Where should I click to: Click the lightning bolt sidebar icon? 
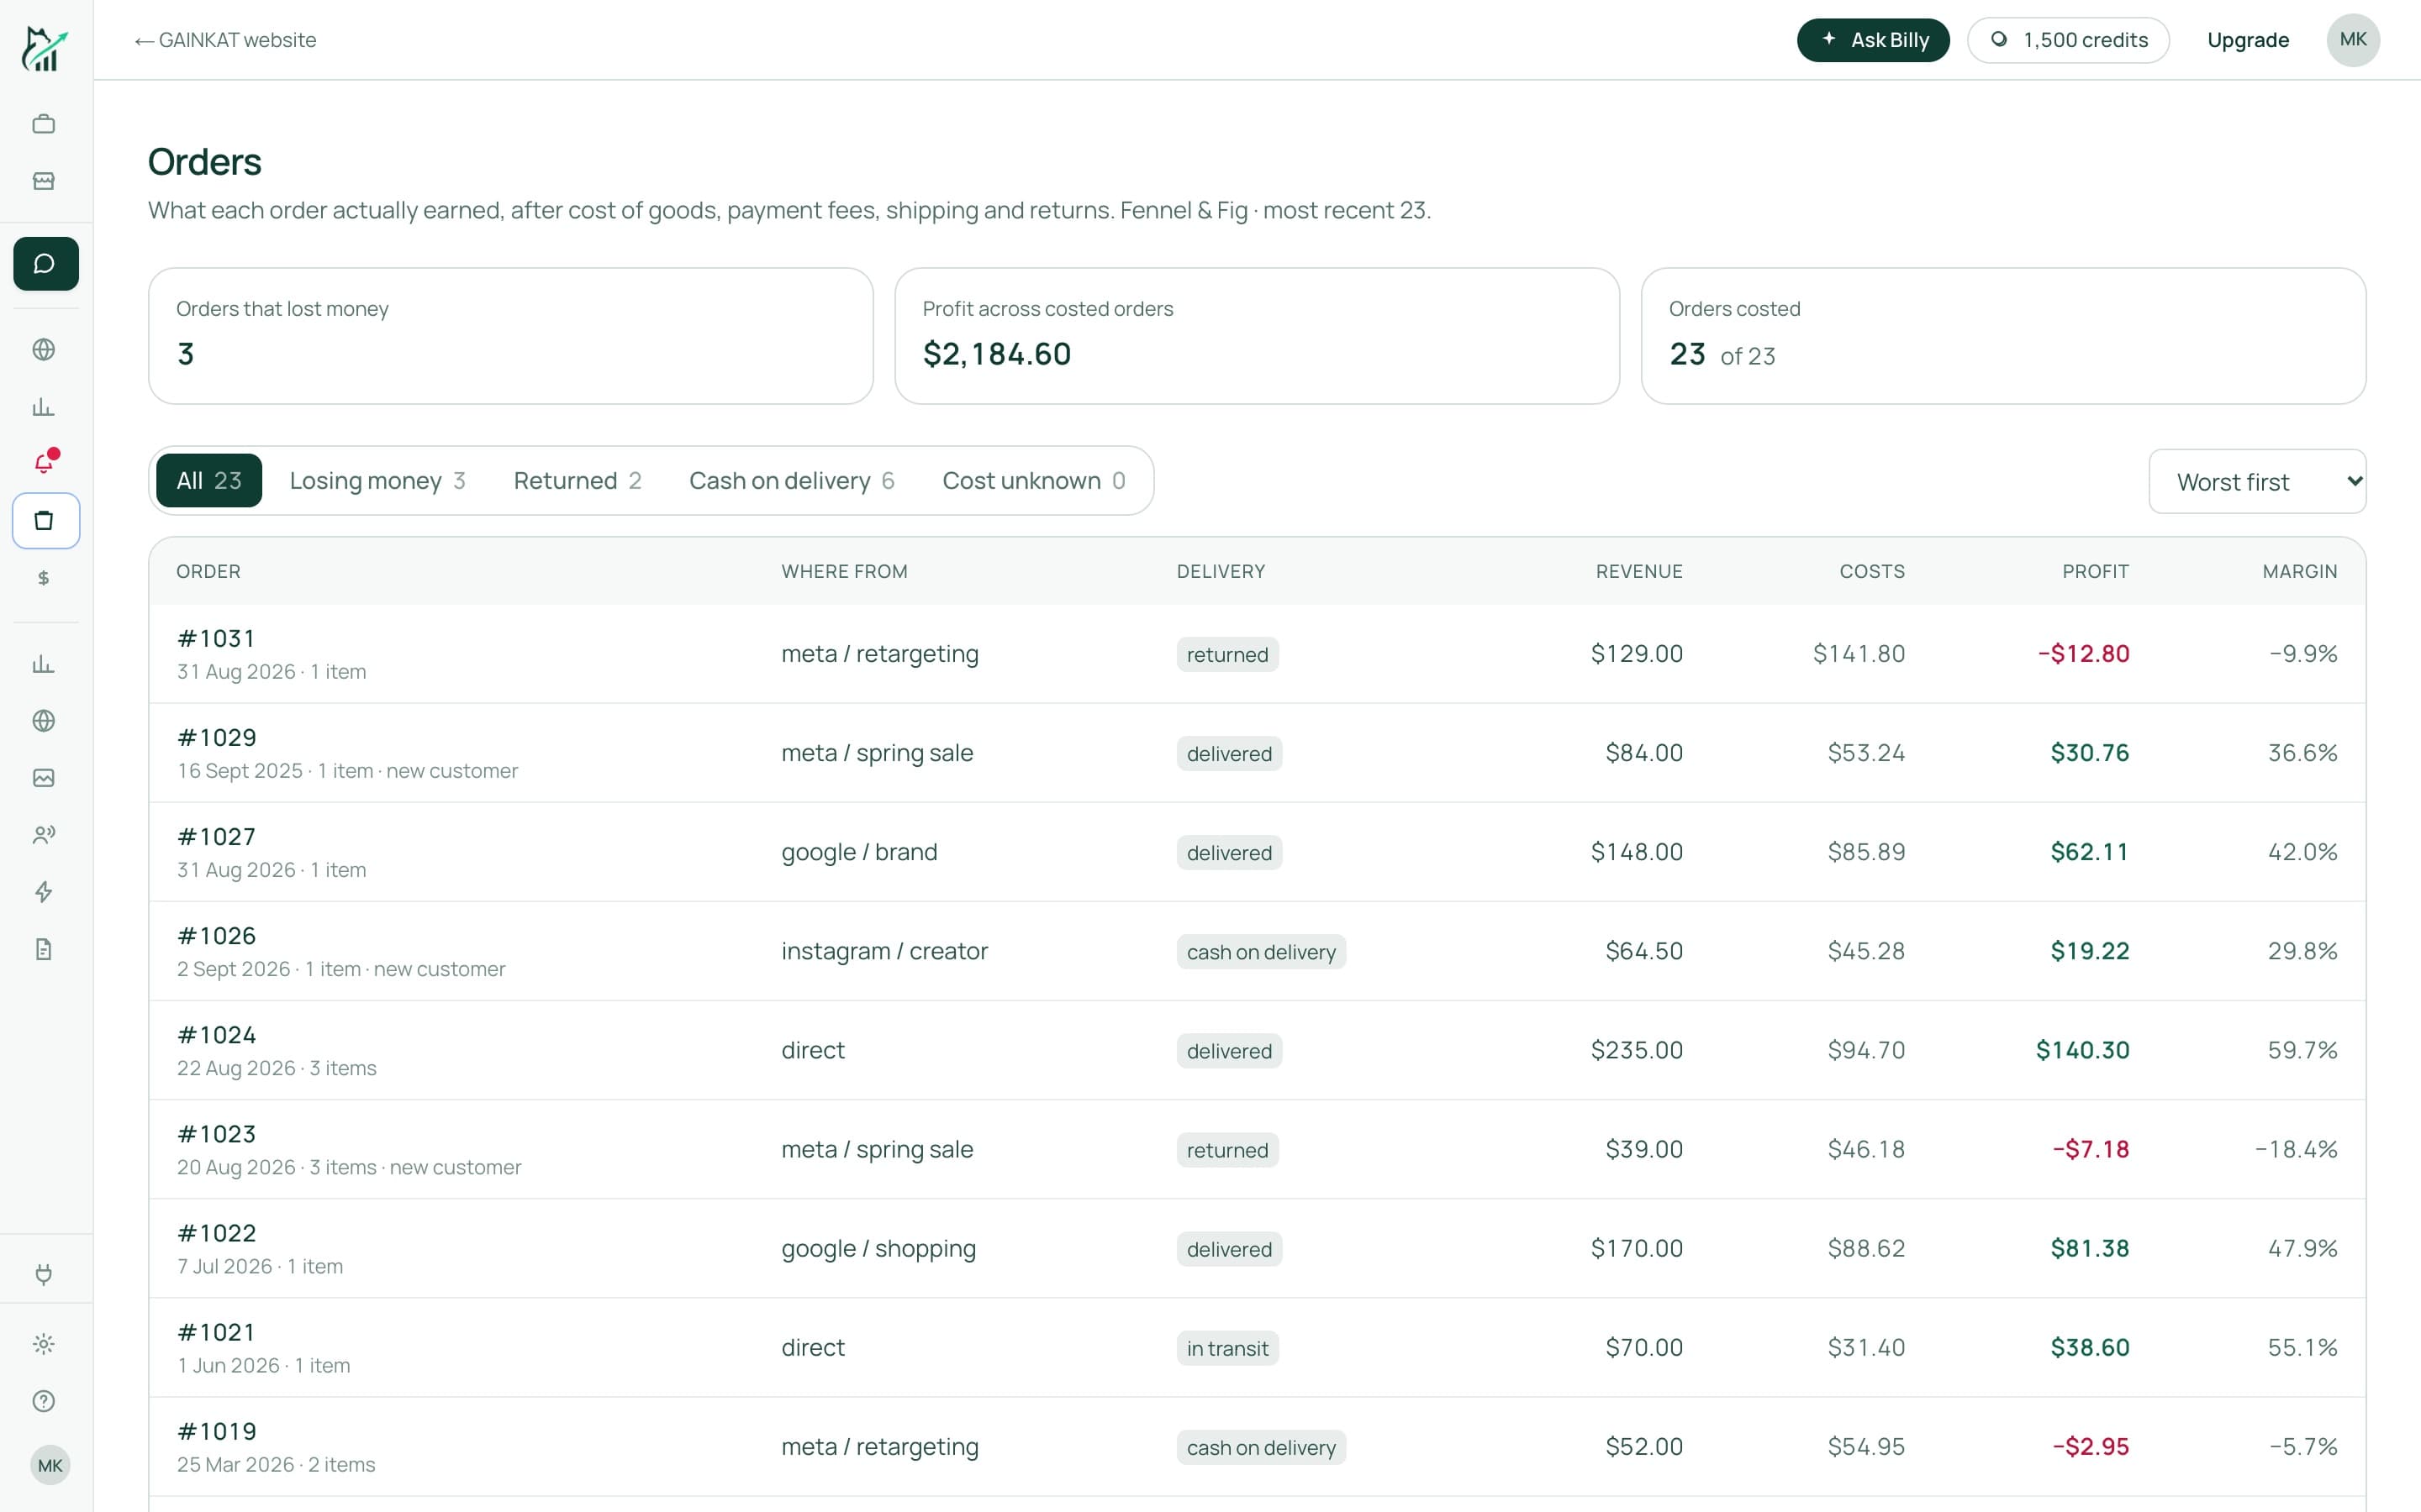[x=44, y=892]
